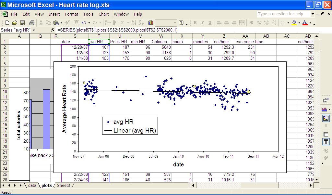Viewport: 332px width, 195px height.
Task: Switch to the data sheet tab
Action: pos(32,185)
